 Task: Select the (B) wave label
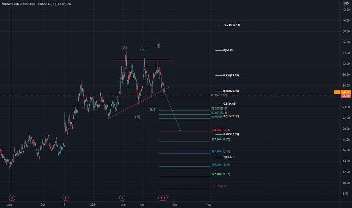137,117
